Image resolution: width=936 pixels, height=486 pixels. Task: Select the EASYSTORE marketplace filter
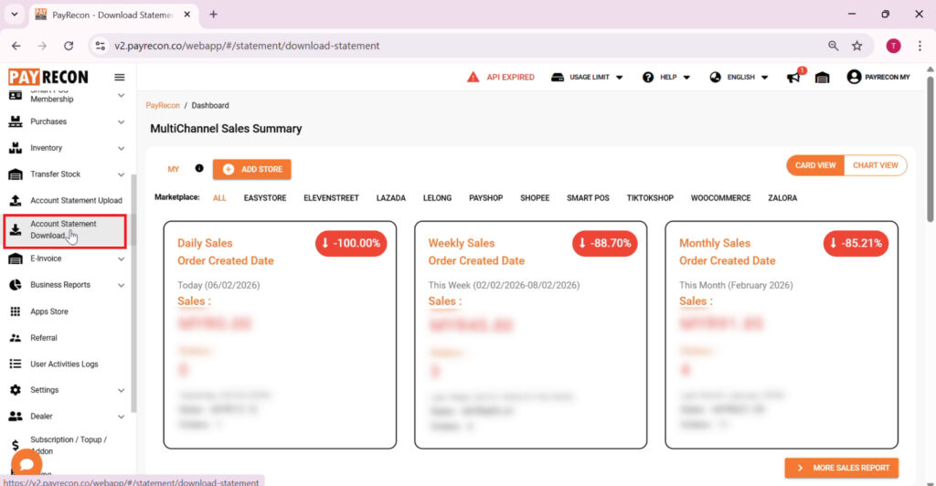click(265, 198)
